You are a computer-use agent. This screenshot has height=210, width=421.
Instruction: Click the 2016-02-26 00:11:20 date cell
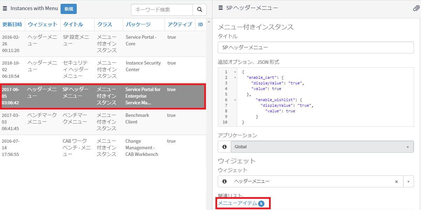pyautogui.click(x=11, y=44)
